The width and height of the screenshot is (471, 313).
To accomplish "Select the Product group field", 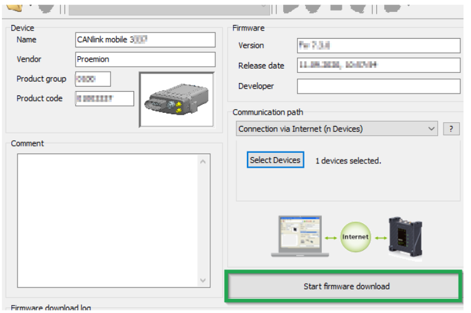I will (x=92, y=79).
